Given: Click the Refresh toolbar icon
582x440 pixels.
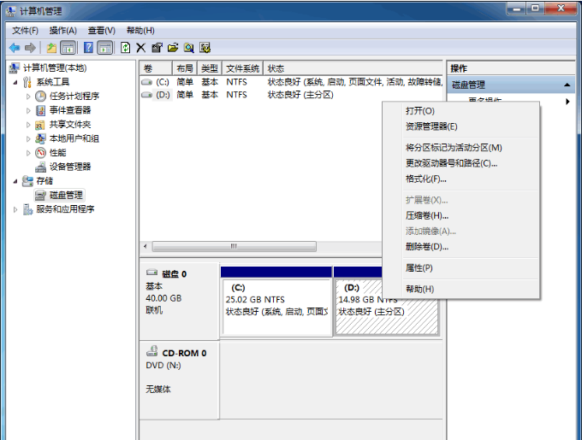Looking at the screenshot, I should tap(126, 48).
